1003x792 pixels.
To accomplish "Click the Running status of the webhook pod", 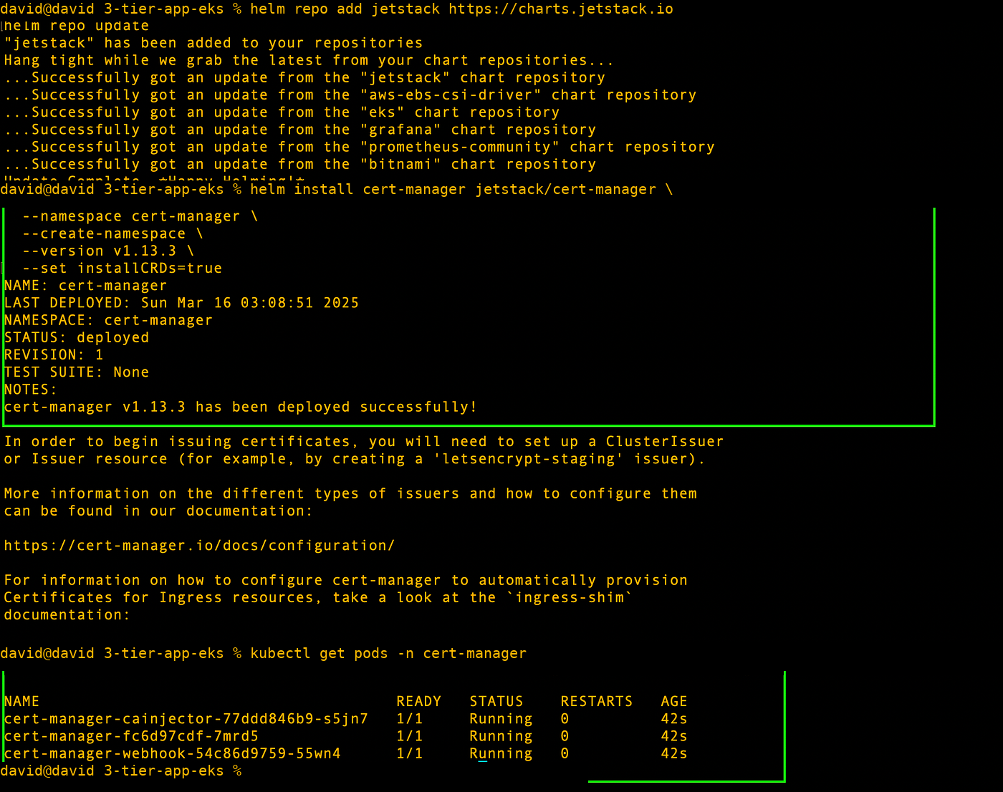I will click(501, 753).
